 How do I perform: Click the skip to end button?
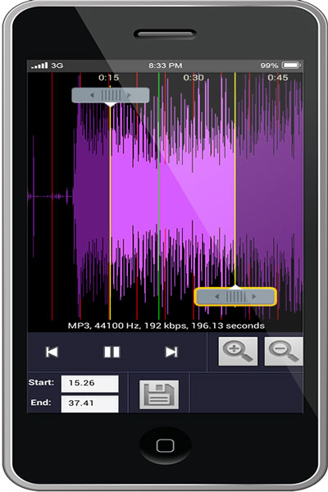tap(171, 352)
